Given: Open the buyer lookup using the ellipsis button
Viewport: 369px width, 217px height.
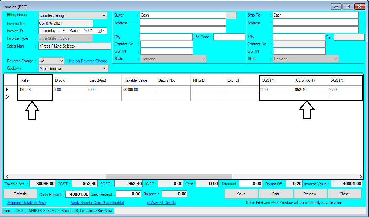Looking at the screenshot, I should (231, 15).
